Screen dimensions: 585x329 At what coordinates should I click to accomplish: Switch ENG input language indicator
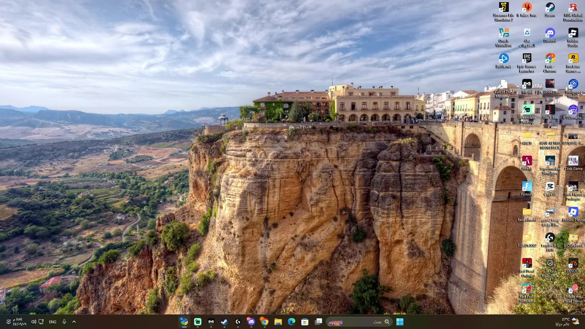53,322
